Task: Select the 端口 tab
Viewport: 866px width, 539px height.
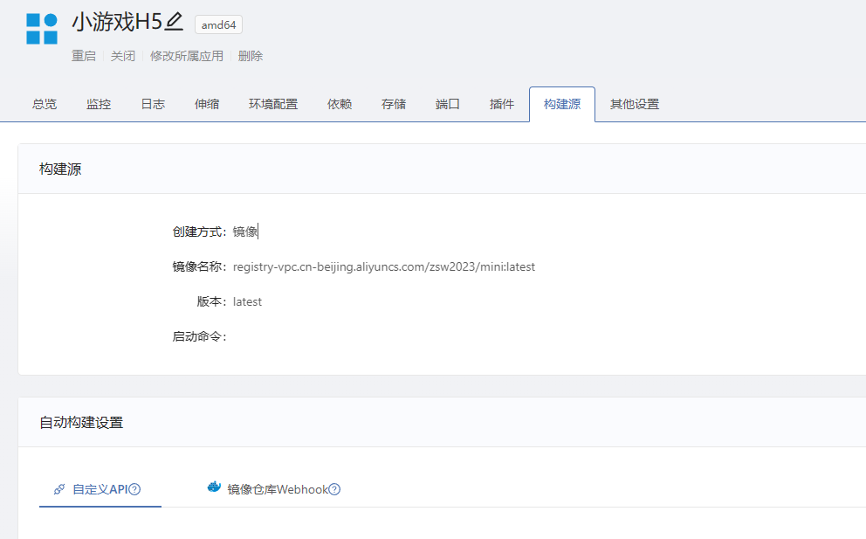Action: 447,102
